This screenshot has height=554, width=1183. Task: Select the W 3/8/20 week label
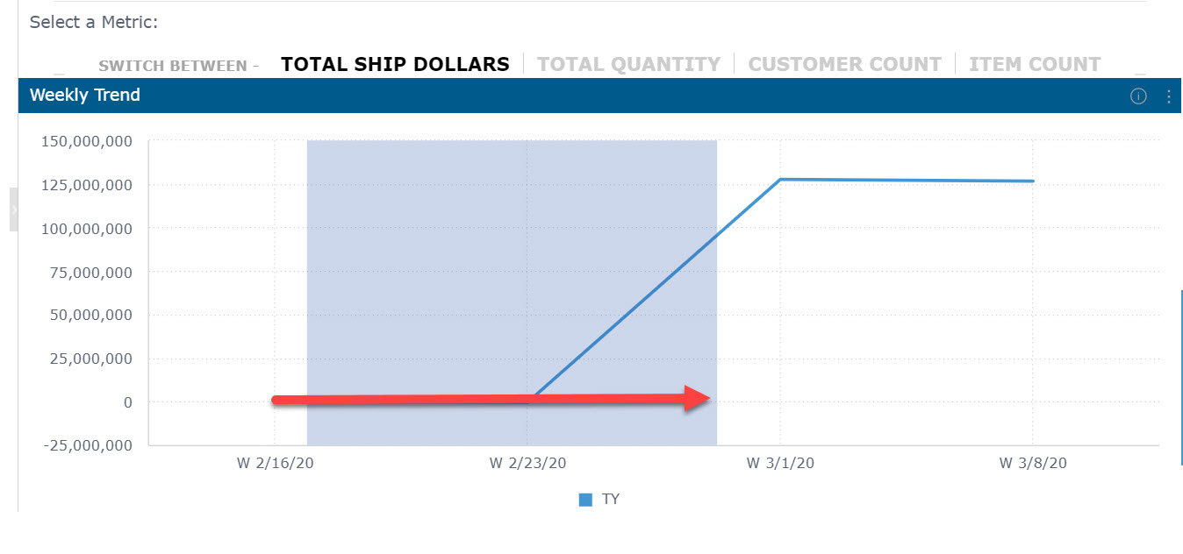pos(1033,464)
